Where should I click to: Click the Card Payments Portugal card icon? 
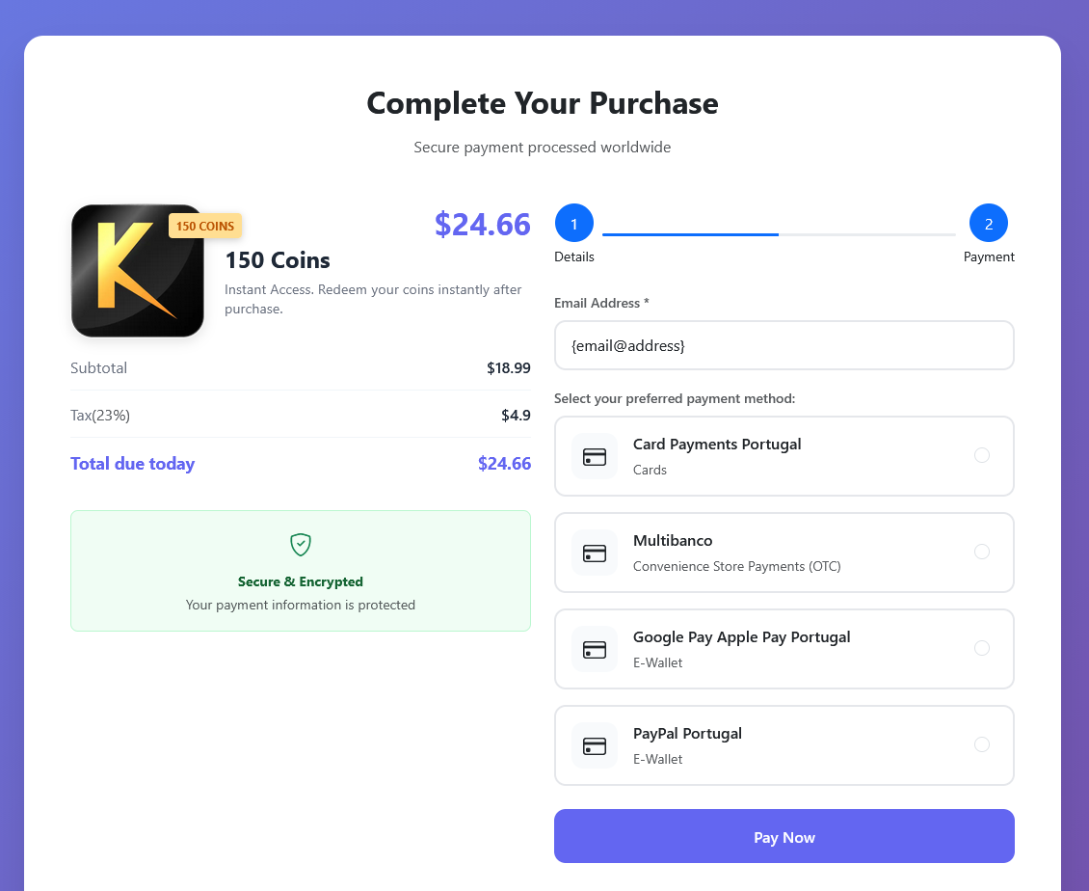(595, 456)
